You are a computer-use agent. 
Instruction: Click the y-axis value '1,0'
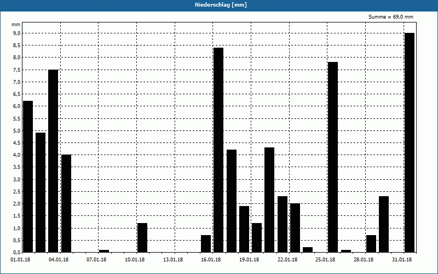pyautogui.click(x=17, y=228)
